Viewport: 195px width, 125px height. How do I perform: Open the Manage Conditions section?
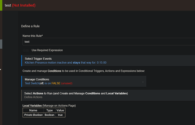pyautogui.click(x=37, y=79)
